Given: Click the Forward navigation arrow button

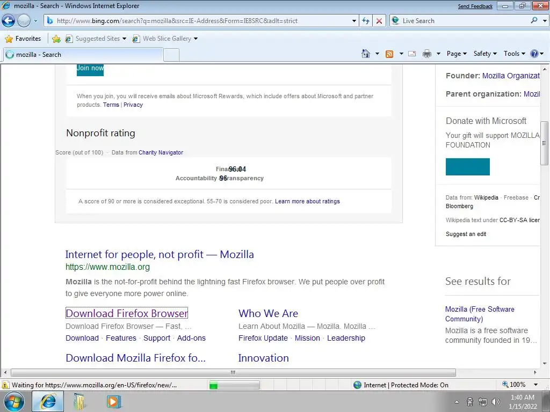Looking at the screenshot, I should tap(24, 21).
